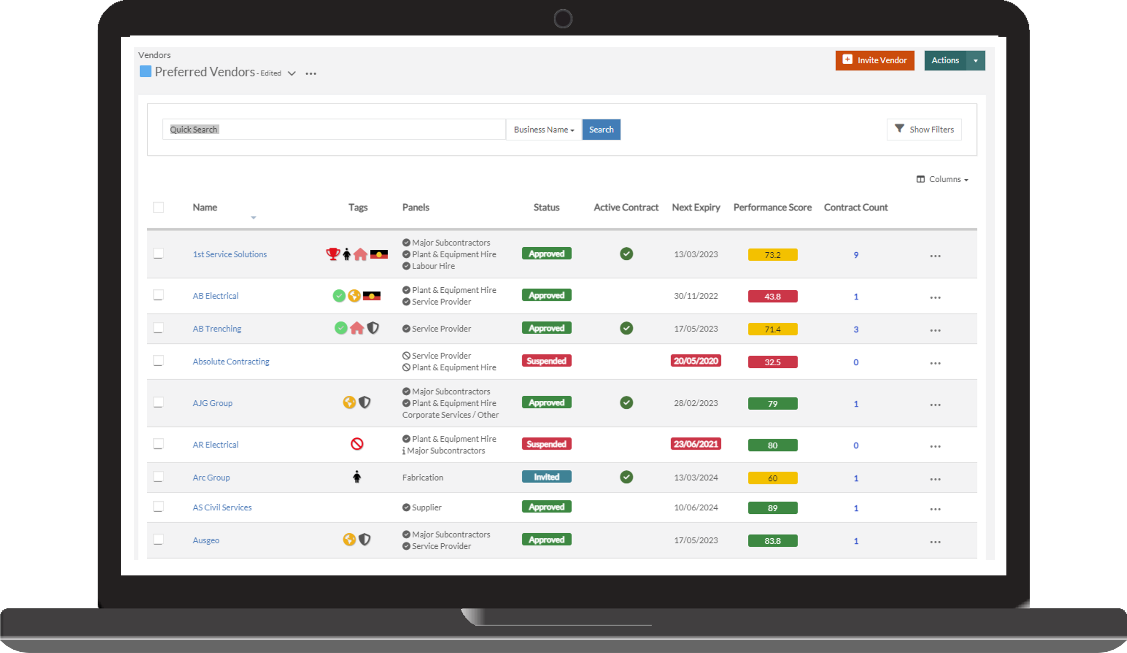Sort by the Status column header
This screenshot has width=1127, height=653.
546,207
